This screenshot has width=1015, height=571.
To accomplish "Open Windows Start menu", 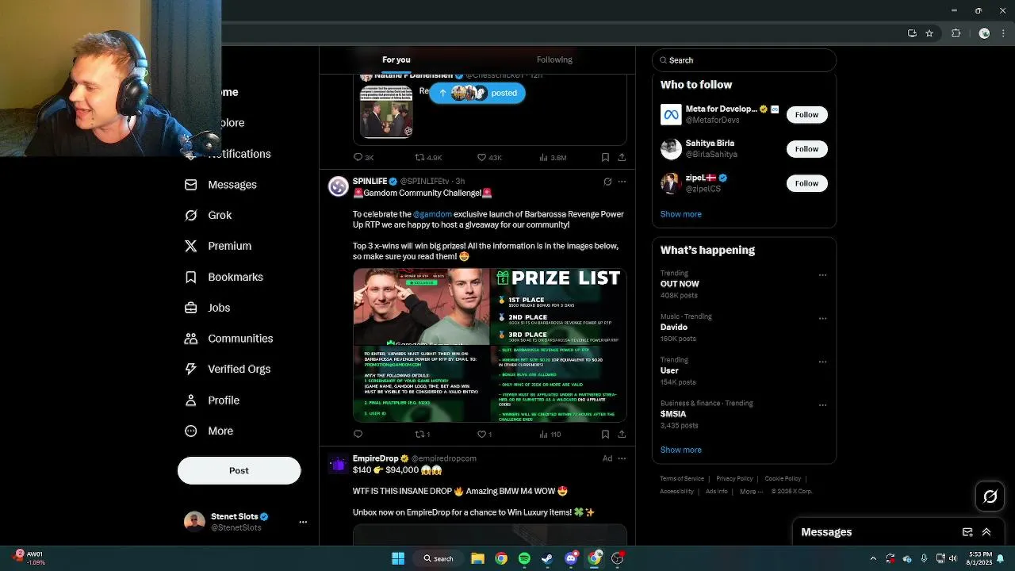I will click(398, 558).
